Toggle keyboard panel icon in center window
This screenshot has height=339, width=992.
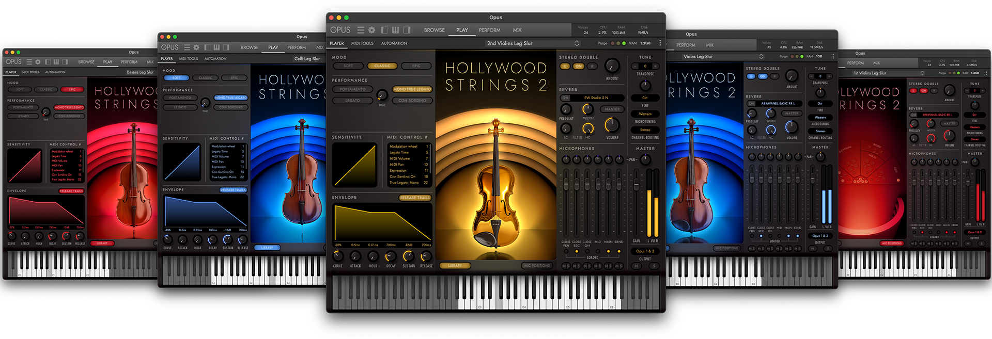pyautogui.click(x=395, y=30)
